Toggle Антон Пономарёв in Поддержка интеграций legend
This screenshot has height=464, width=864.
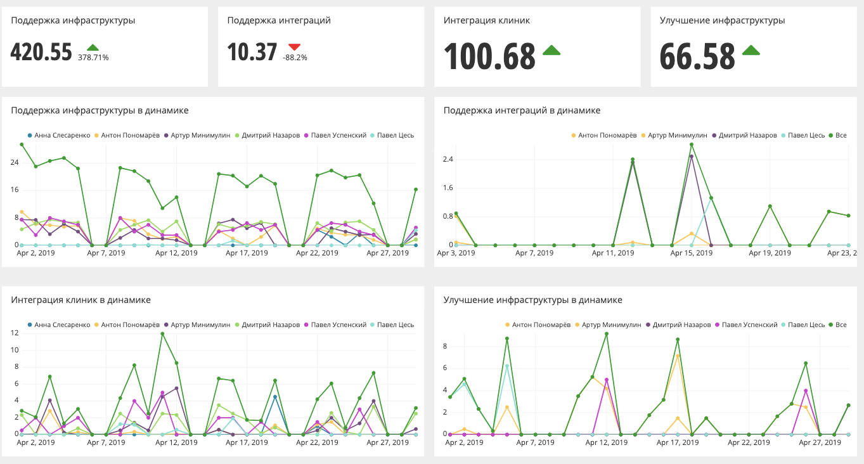(604, 135)
